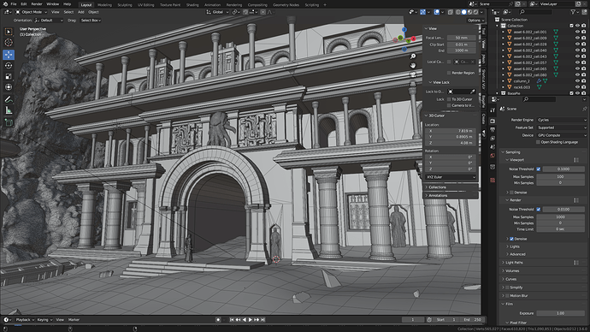Click the 3D Cursor Location X field
Viewport: 590px width, 332px height.
pyautogui.click(x=451, y=131)
